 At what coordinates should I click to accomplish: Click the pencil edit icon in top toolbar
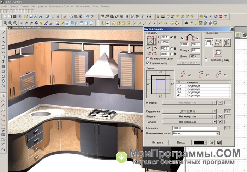click(x=65, y=17)
